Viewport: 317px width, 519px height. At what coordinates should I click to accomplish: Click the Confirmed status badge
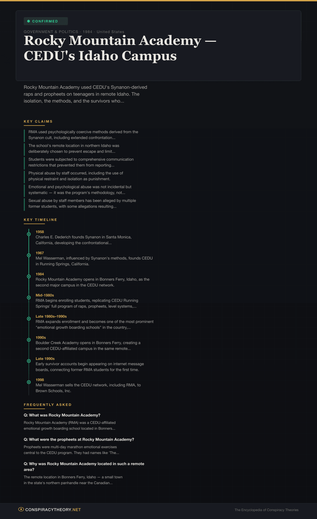pyautogui.click(x=46, y=21)
